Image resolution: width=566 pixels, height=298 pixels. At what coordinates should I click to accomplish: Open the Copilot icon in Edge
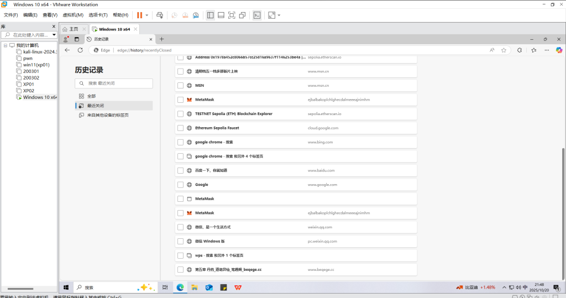558,50
